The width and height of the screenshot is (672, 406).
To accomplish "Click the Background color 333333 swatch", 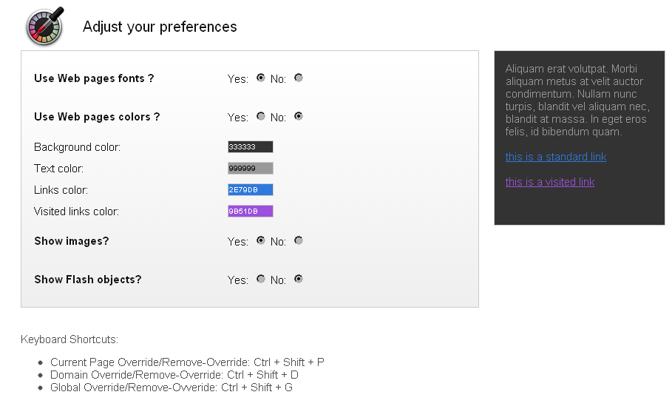I will point(251,147).
